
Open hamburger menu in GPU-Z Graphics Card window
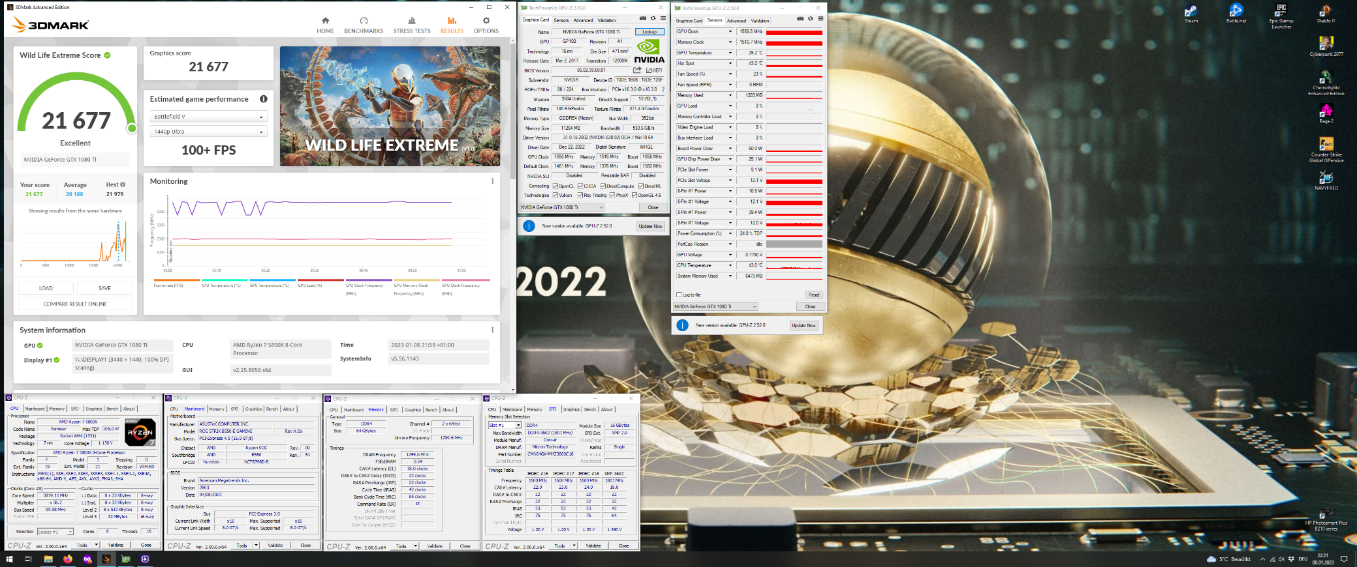(663, 18)
